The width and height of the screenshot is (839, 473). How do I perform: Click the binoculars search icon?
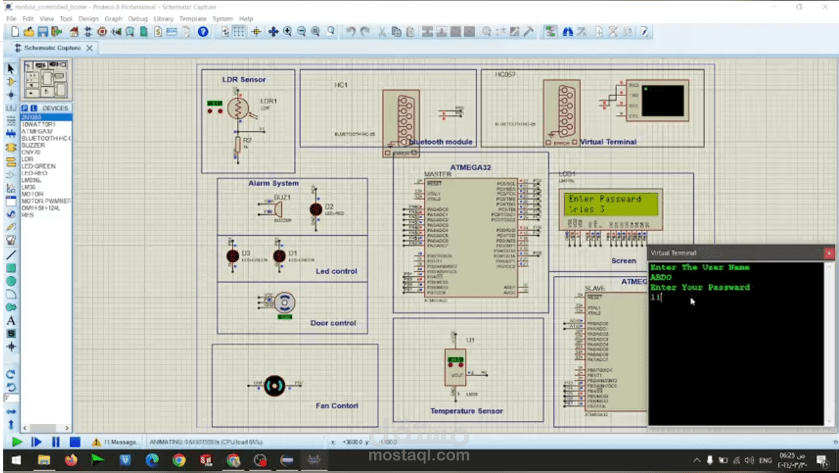568,31
